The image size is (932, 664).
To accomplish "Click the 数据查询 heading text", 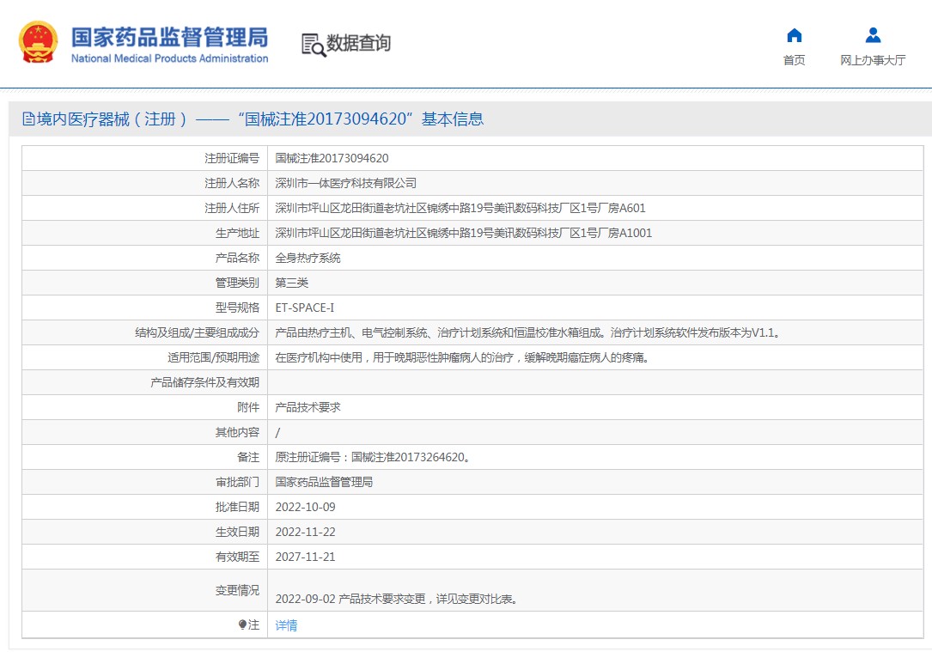I will (x=358, y=43).
